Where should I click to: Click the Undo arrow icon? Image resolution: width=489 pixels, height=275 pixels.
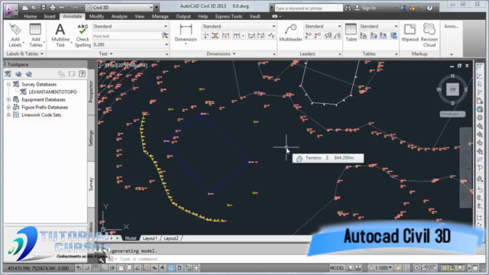(62, 8)
